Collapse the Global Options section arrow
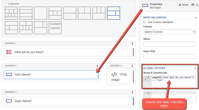 [x=195, y=68]
